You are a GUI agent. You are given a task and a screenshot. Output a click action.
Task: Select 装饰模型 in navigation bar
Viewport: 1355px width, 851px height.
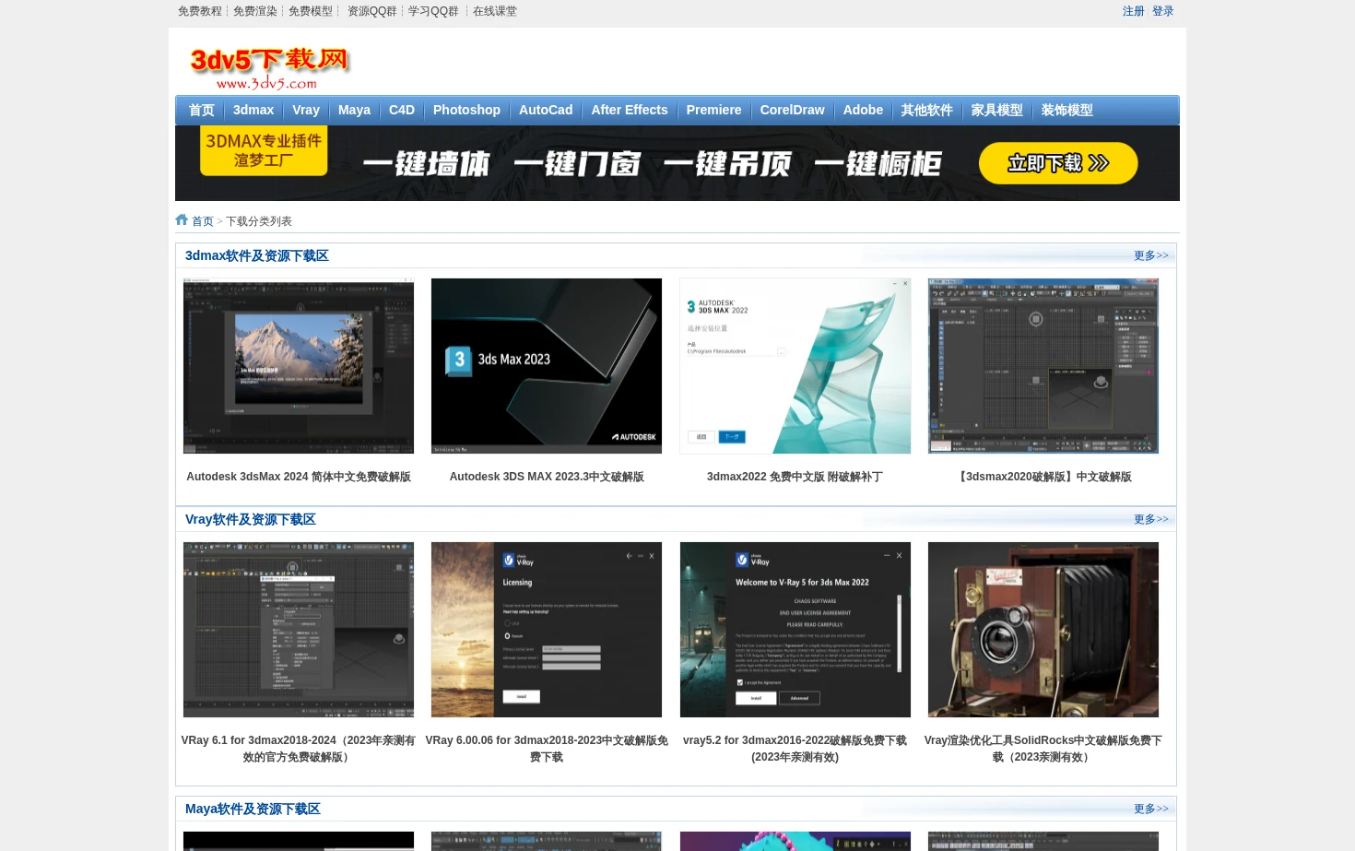(1066, 110)
